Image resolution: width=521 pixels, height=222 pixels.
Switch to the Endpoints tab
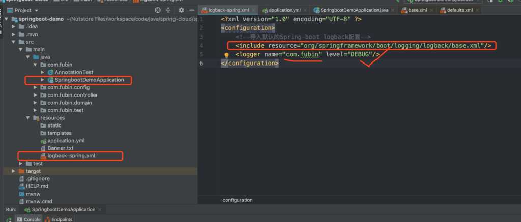59,219
